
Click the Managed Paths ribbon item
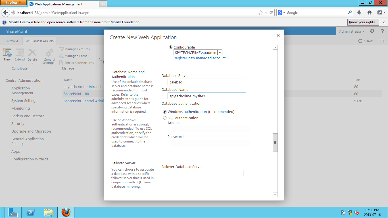(73, 56)
